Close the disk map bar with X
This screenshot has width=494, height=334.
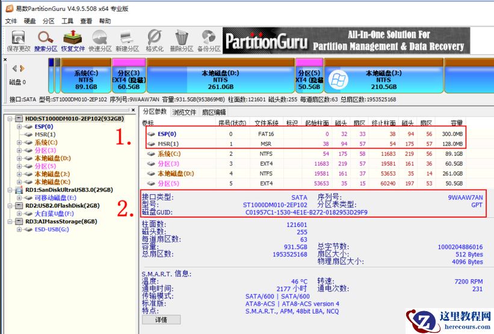[5, 60]
